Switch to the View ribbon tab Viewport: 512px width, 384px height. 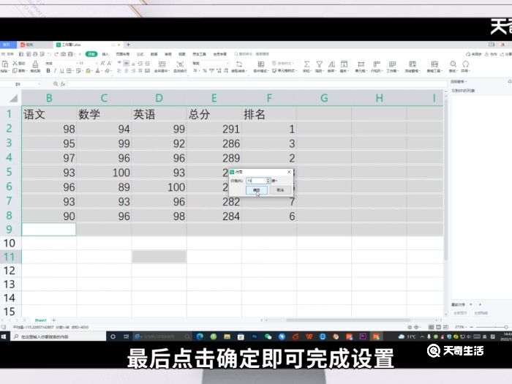coord(182,54)
